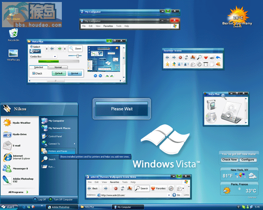
Task: Open the Combo Box dropdown
Action: pyautogui.click(x=55, y=57)
